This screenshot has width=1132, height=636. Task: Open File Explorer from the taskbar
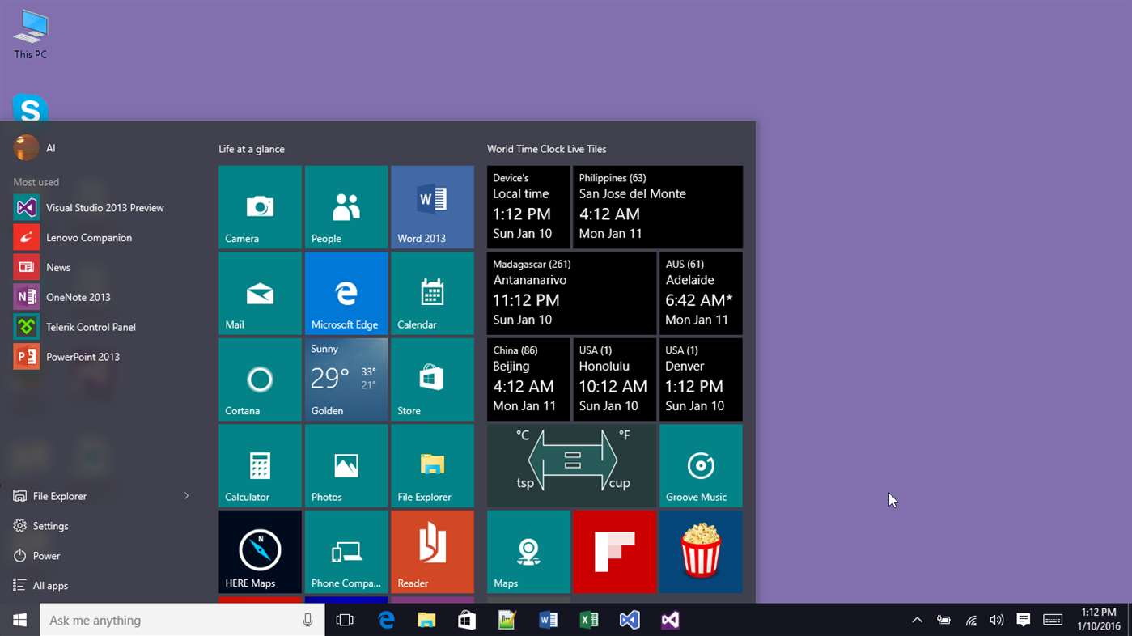pos(426,620)
